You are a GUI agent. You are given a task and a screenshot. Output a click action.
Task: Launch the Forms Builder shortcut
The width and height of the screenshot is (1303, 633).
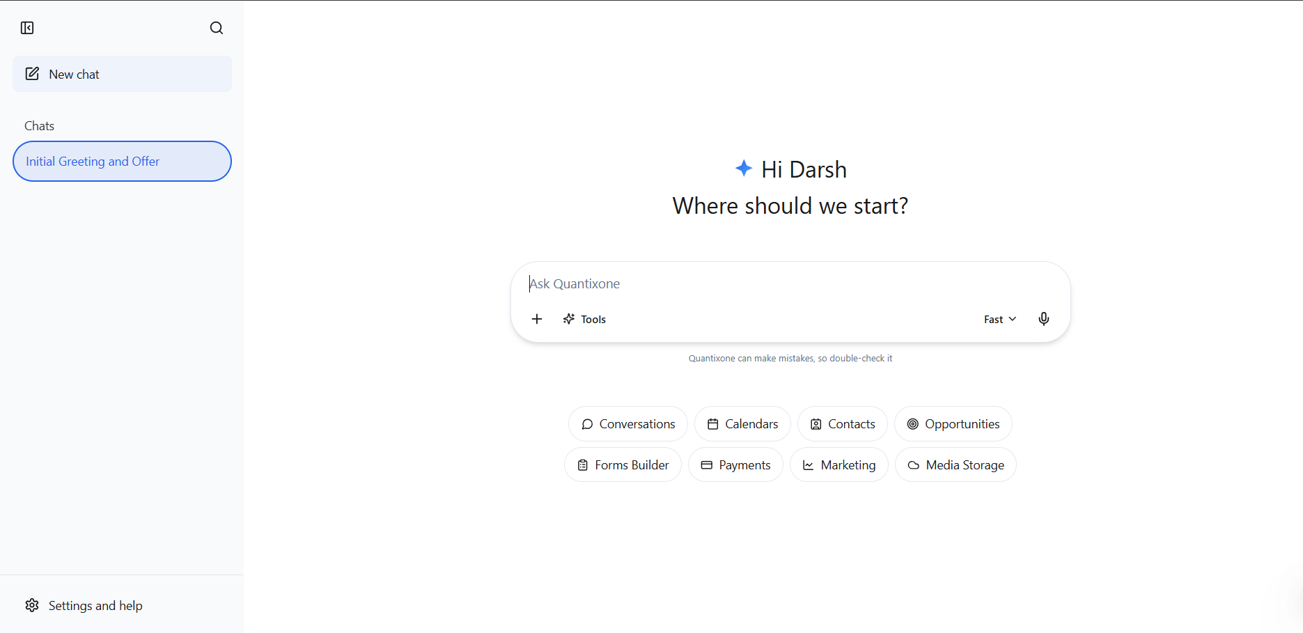623,464
